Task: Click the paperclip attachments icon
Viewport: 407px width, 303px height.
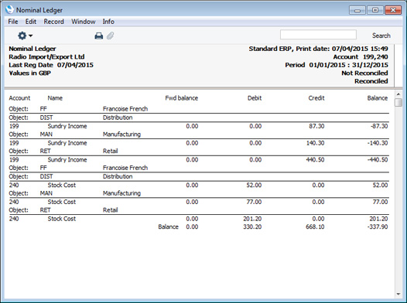Action: coord(111,36)
